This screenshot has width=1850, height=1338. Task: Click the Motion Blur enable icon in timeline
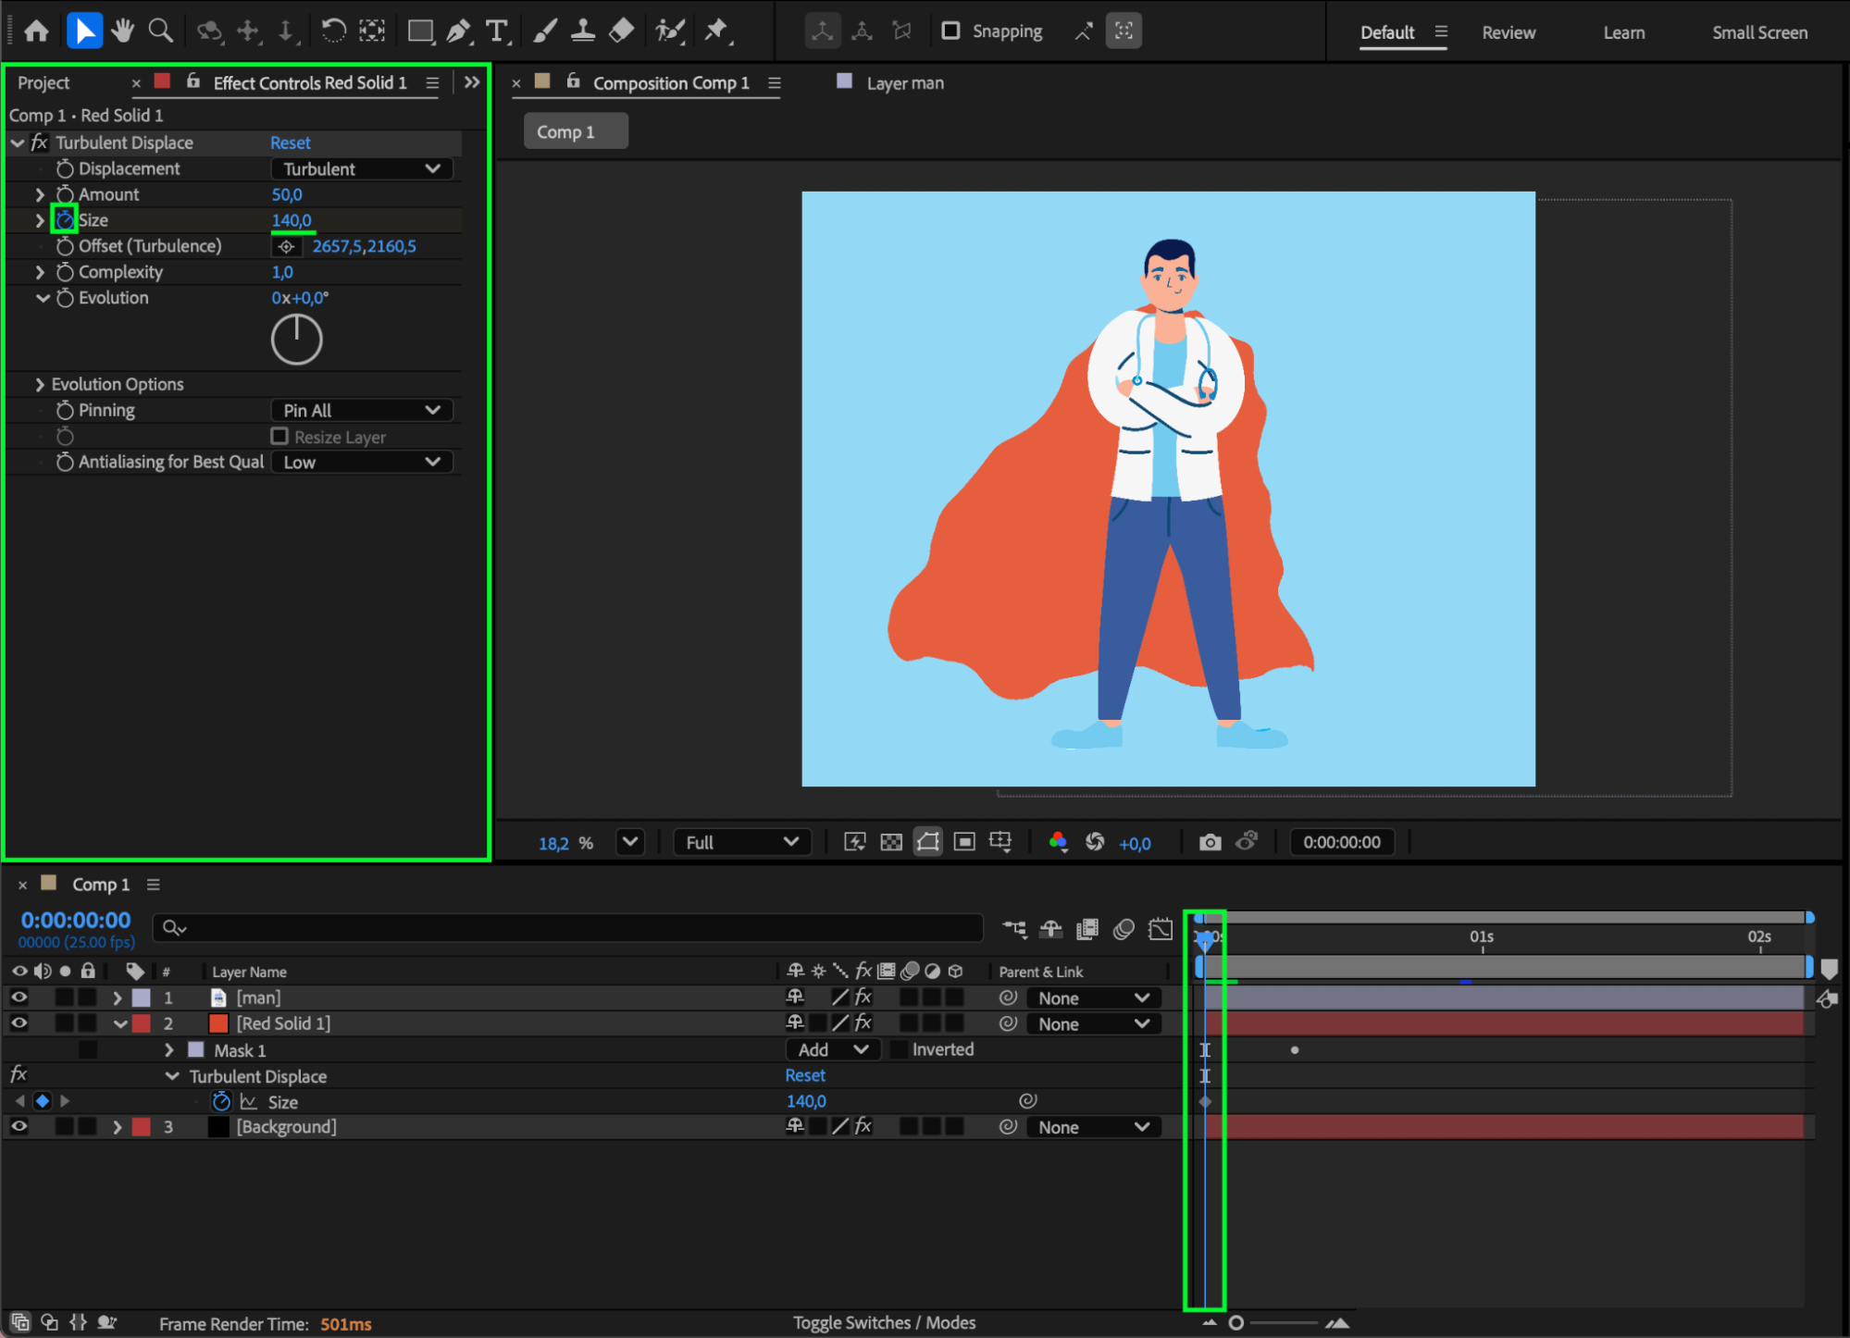(x=1124, y=929)
